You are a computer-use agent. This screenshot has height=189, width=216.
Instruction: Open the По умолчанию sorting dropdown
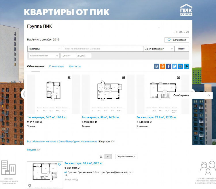(126, 156)
